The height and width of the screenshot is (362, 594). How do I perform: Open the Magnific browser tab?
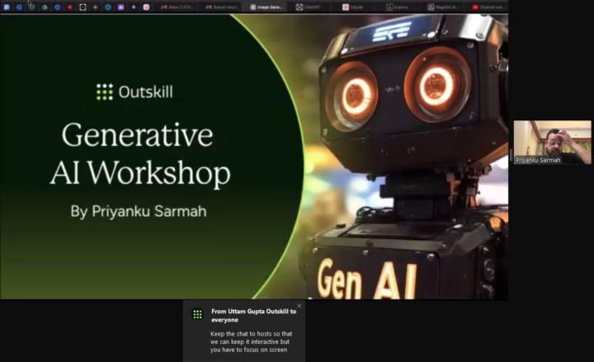coord(443,7)
